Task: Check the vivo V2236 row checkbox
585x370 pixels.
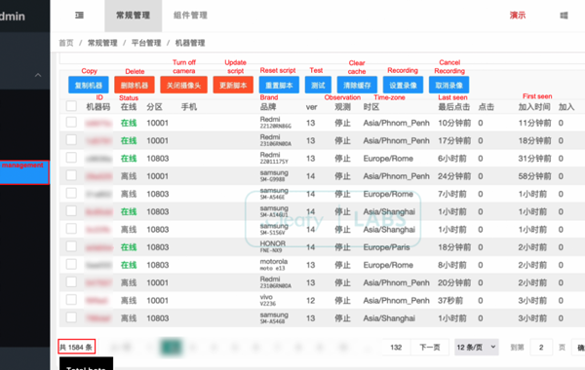Action: (x=71, y=300)
